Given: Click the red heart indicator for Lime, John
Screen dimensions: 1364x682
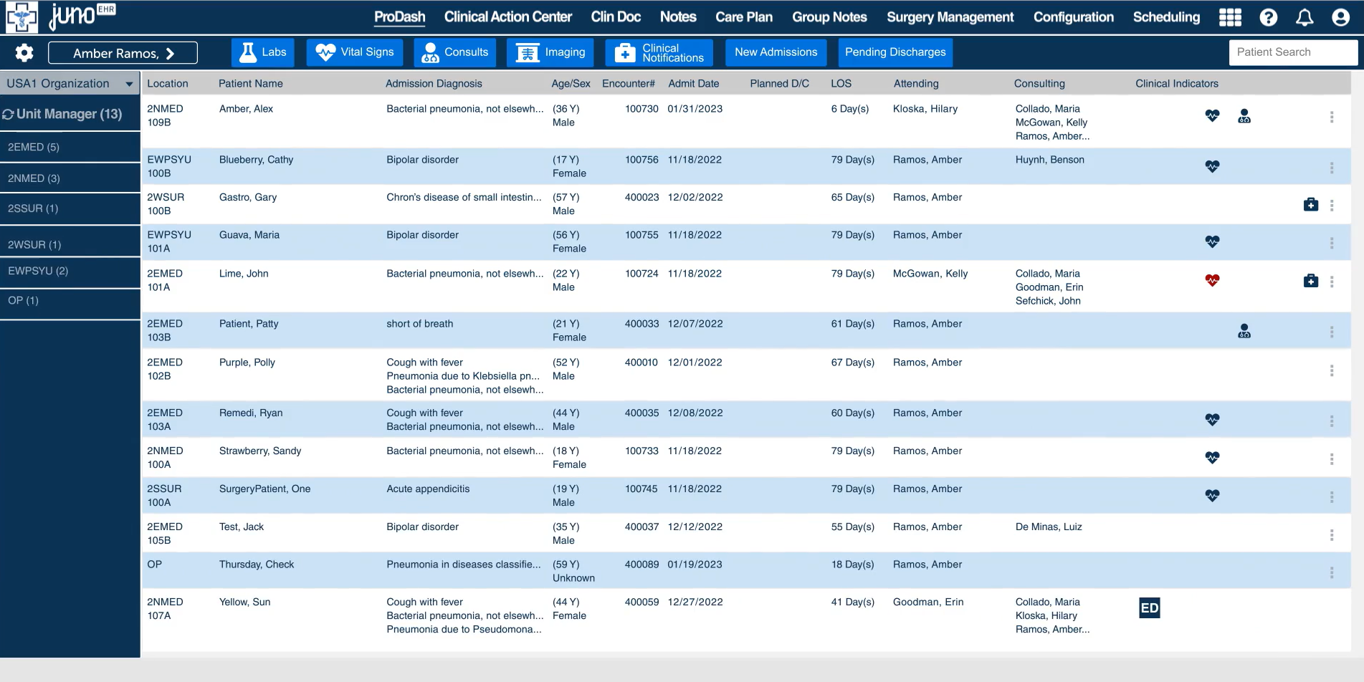Looking at the screenshot, I should 1211,281.
